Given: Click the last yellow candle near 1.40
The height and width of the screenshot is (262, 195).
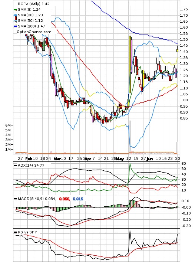Looking at the screenshot, I should pos(177,50).
